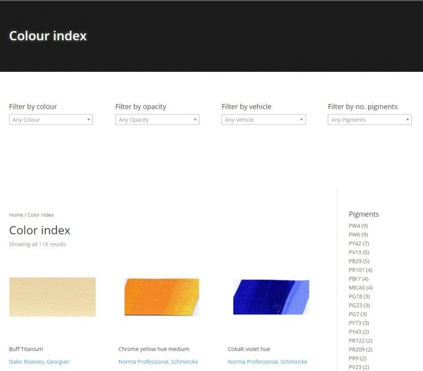
Task: Expand the Any Vehicle dropdown
Action: (x=263, y=119)
